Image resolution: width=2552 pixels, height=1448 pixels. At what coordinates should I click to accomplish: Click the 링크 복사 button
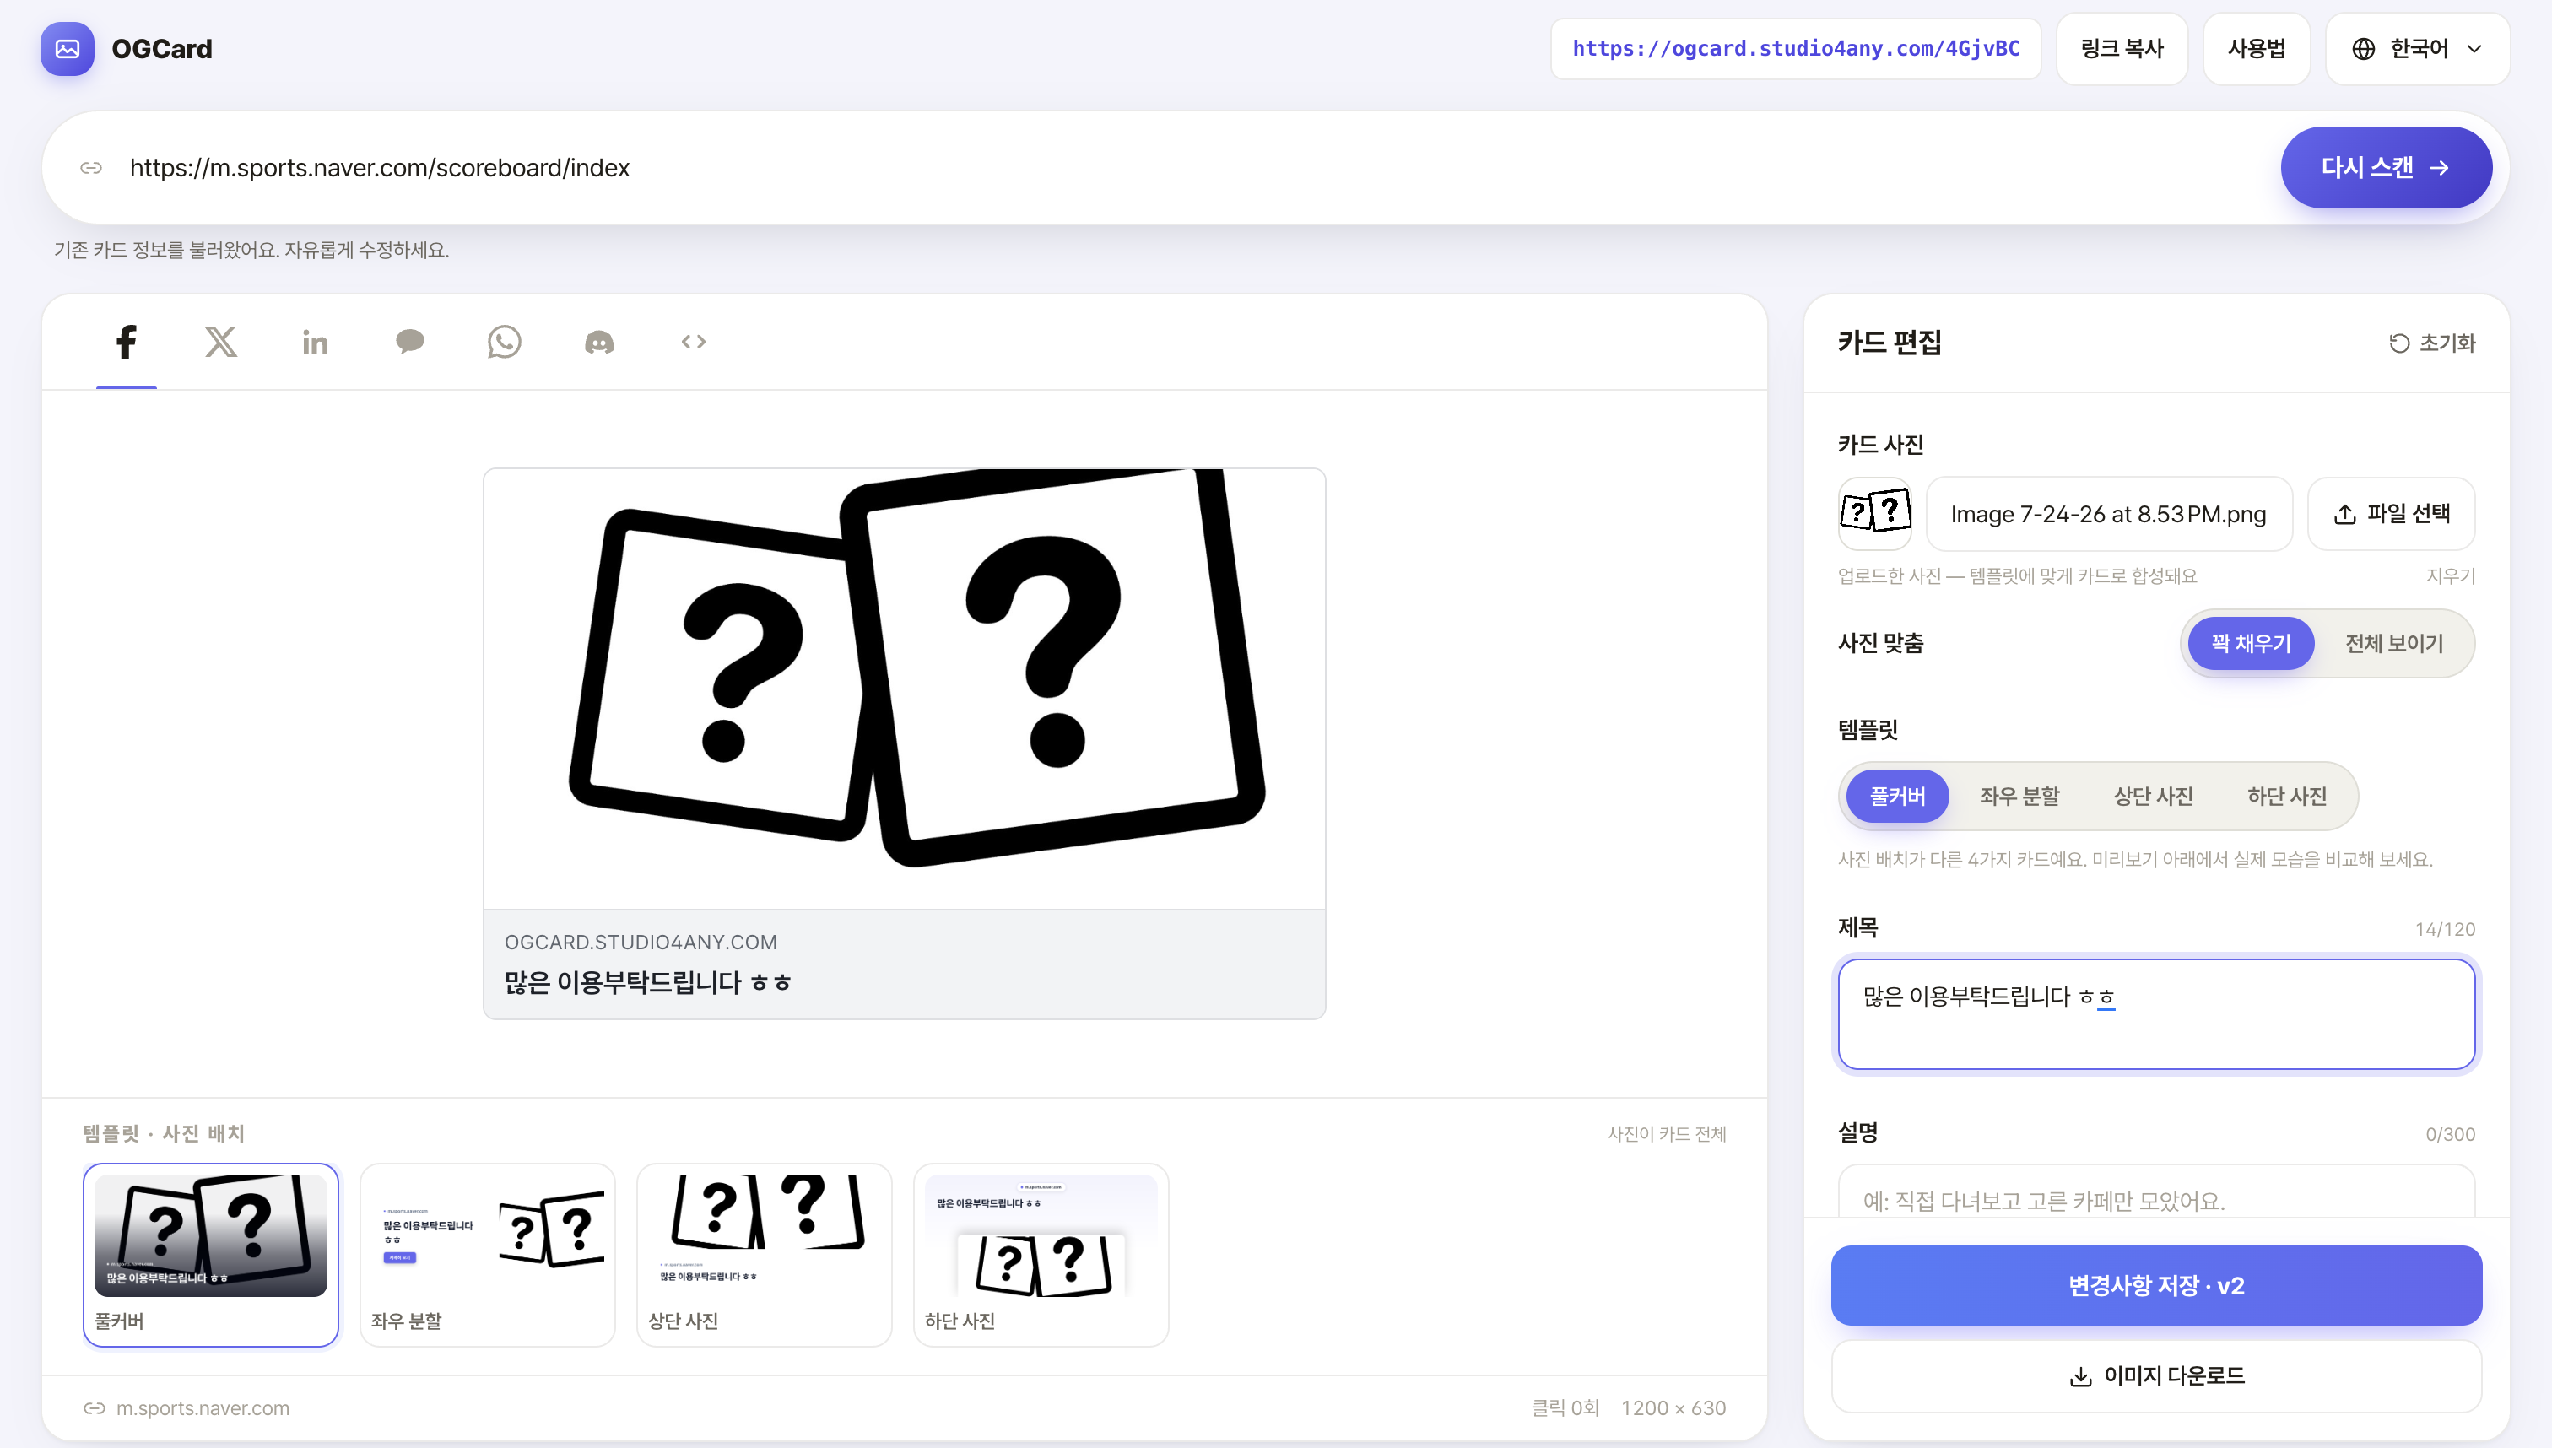click(x=2122, y=49)
